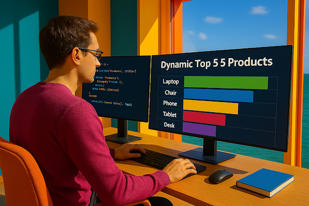
Task: Click the yellow Phone bar in chart
Action: point(211,107)
